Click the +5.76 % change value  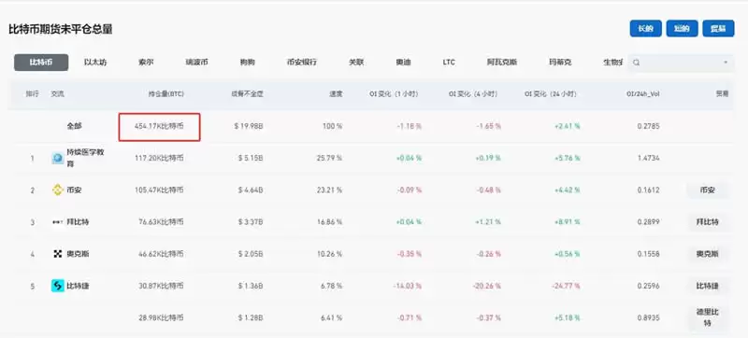568,158
